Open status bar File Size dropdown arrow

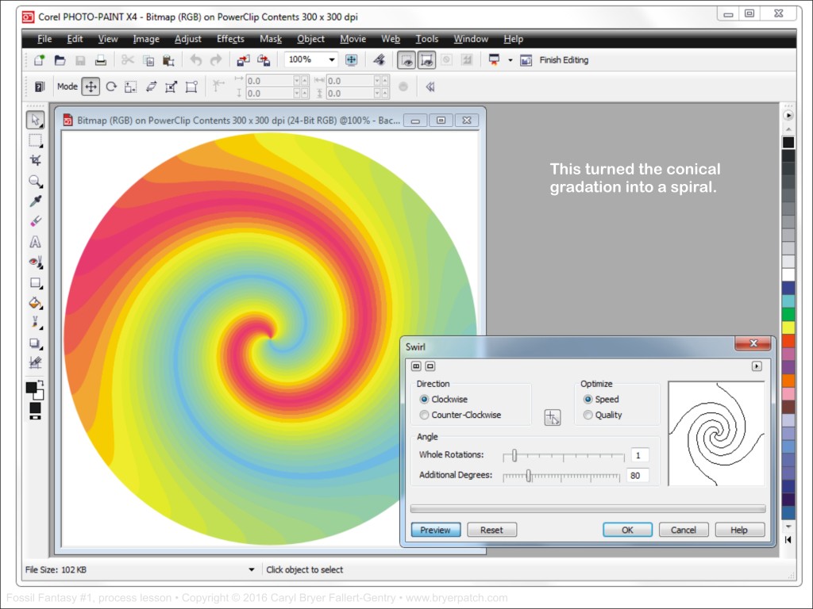pos(252,569)
